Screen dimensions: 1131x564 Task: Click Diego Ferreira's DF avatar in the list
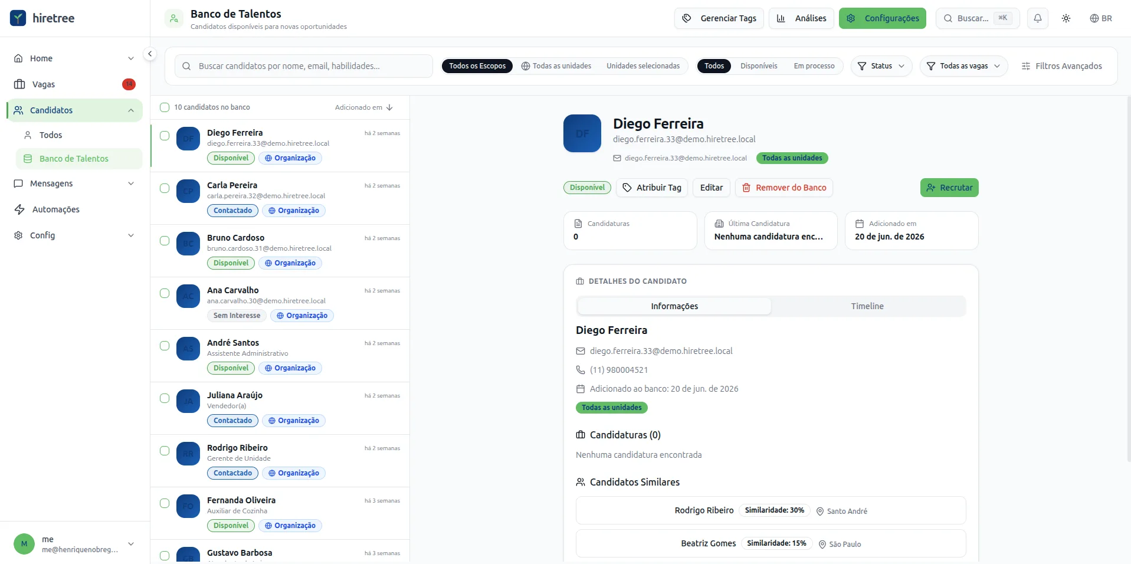(188, 139)
